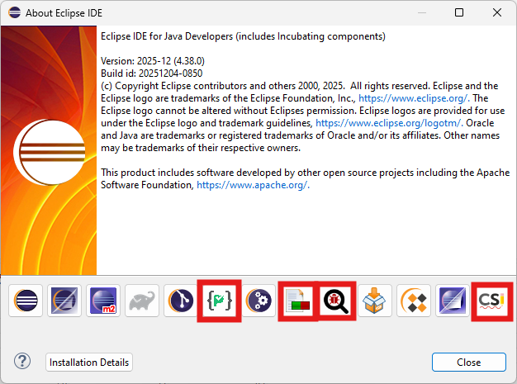This screenshot has height=384, width=517.
Task: Click the large Eclipse splash logo image
Action: coord(49,150)
